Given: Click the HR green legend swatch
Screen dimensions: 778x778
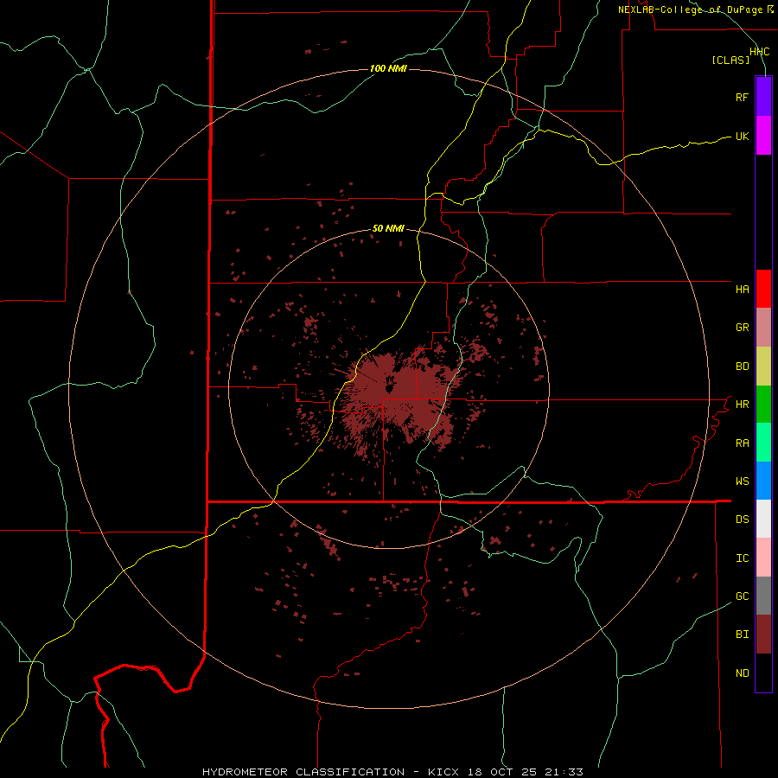Looking at the screenshot, I should 763,405.
